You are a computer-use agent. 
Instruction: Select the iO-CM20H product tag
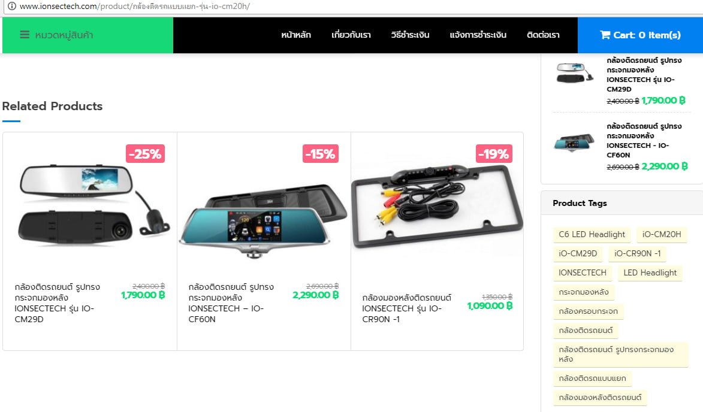point(661,234)
